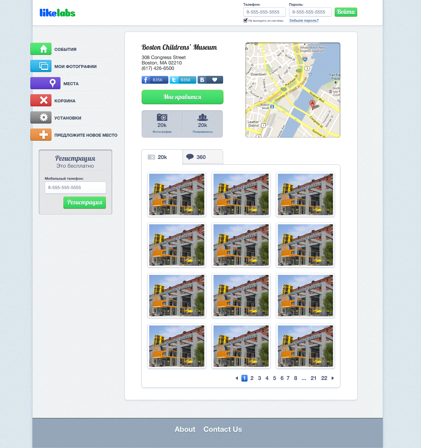This screenshot has width=421, height=448.
Task: Open settings via the gray gear icon
Action: tap(41, 118)
